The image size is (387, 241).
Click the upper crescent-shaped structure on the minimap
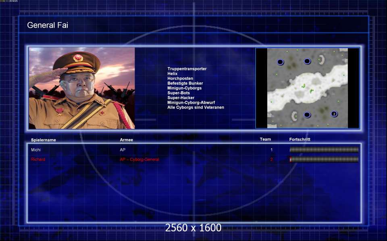[x=321, y=60]
